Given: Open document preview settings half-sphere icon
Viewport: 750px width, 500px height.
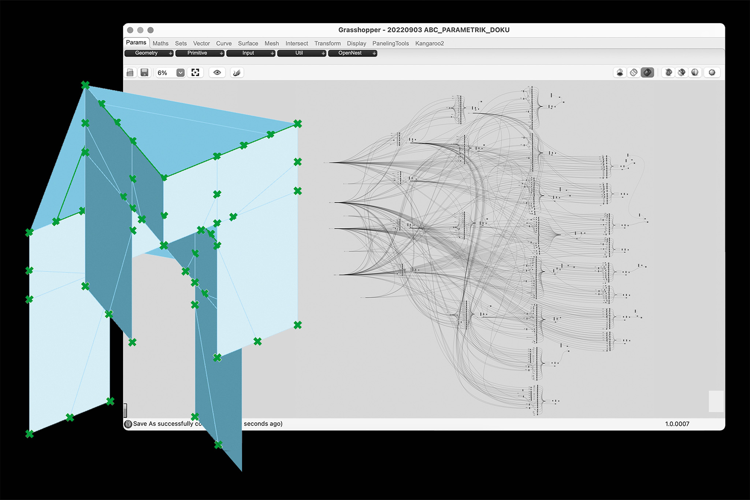Looking at the screenshot, I should point(695,73).
